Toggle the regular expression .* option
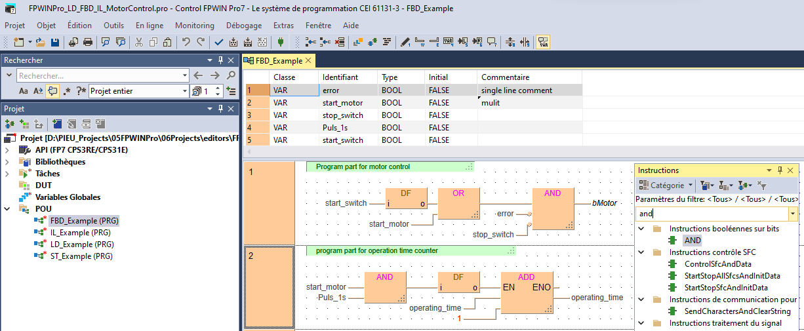This screenshot has width=804, height=331. (x=67, y=91)
